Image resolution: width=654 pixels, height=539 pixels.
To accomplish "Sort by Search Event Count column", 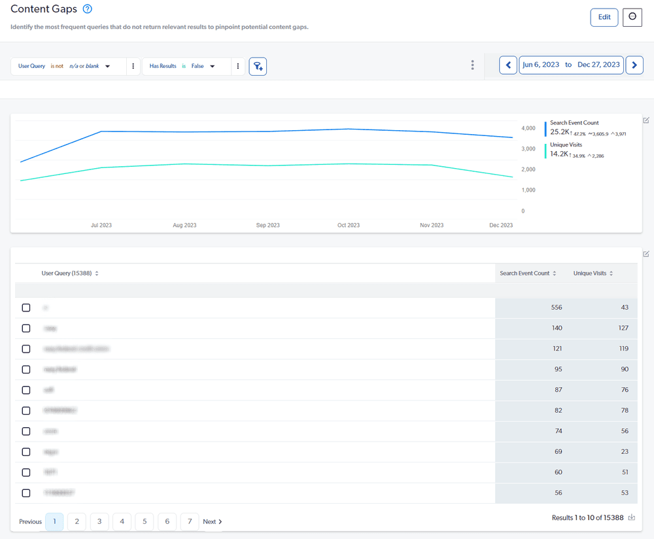I will tap(555, 273).
